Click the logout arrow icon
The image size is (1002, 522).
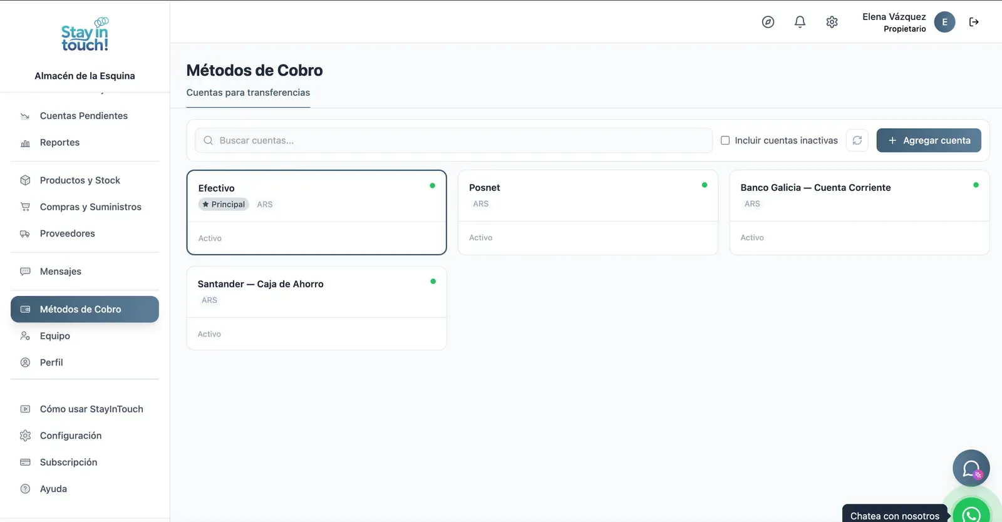pos(974,22)
